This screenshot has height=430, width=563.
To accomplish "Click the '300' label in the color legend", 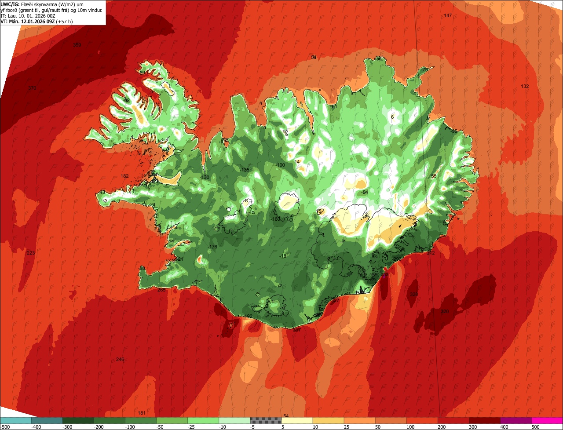I will [x=473, y=427].
